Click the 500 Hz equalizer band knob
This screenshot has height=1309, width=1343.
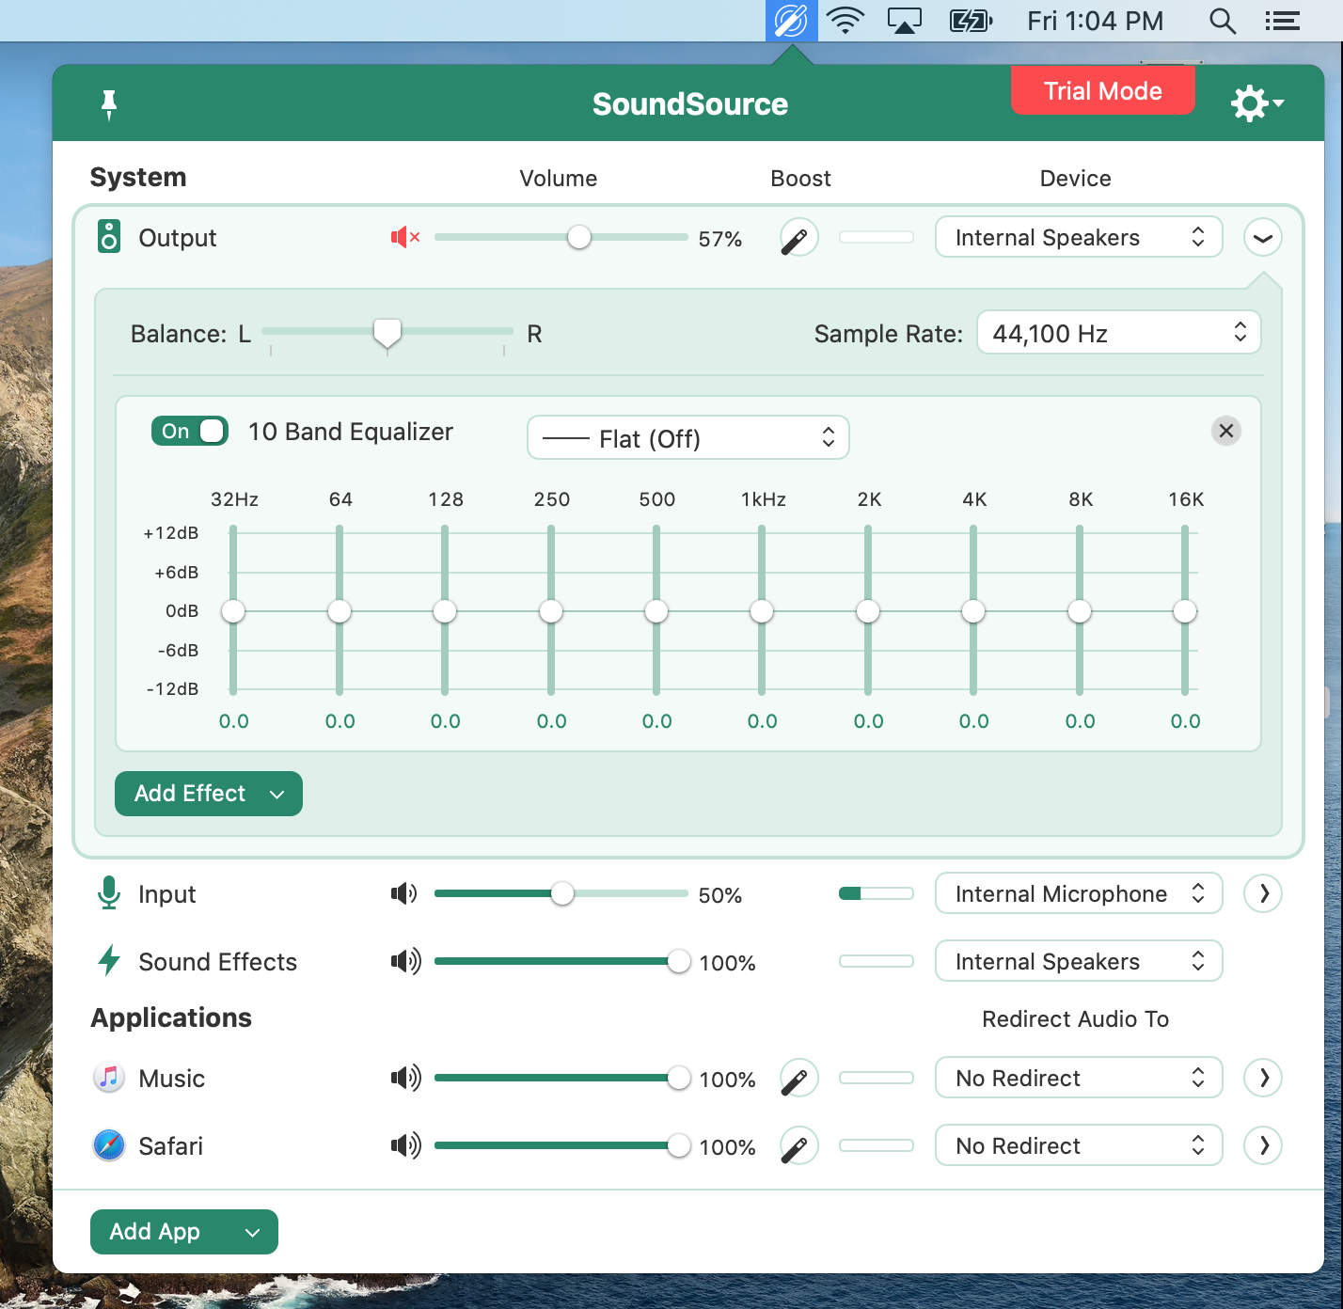point(656,611)
